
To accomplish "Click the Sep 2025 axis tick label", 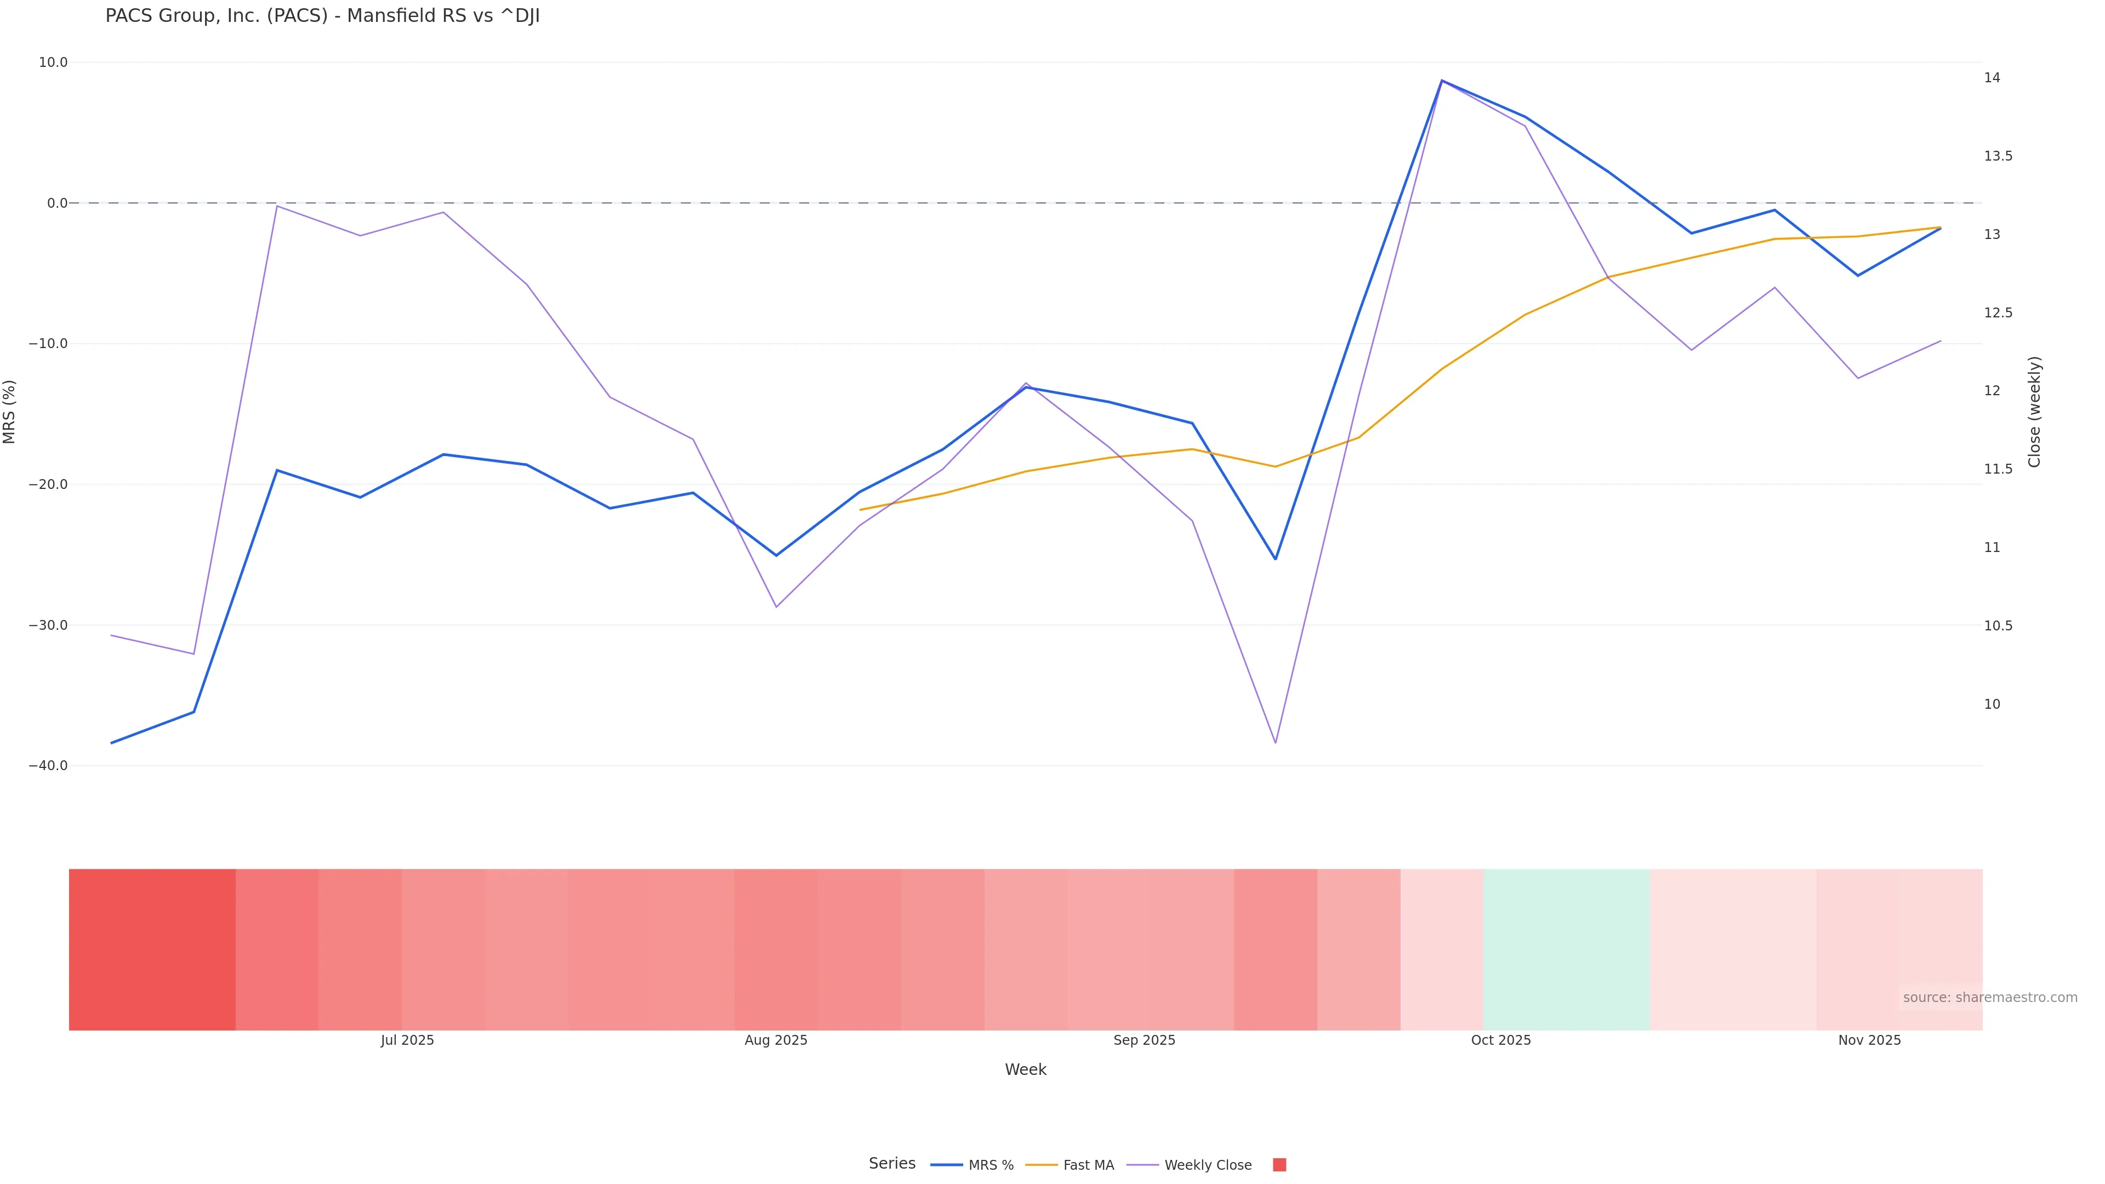I will pyautogui.click(x=1144, y=1040).
